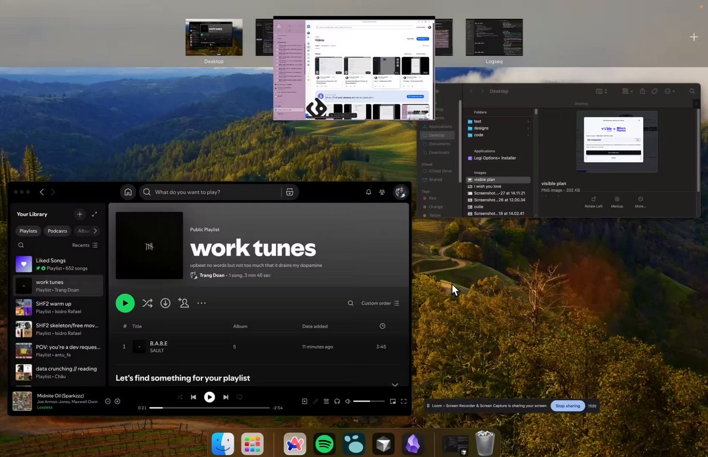Open Finder from the Dock
The image size is (708, 457).
click(x=223, y=443)
